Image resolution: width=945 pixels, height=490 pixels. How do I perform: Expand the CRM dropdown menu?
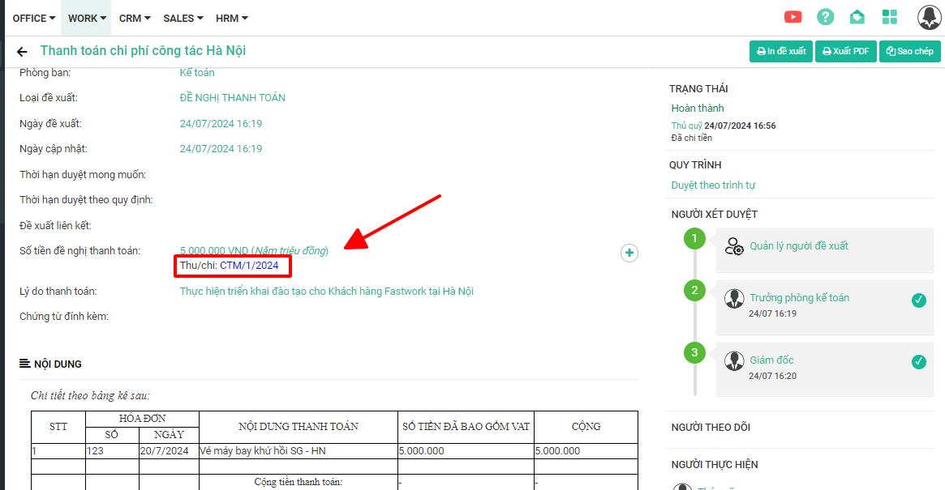point(135,18)
